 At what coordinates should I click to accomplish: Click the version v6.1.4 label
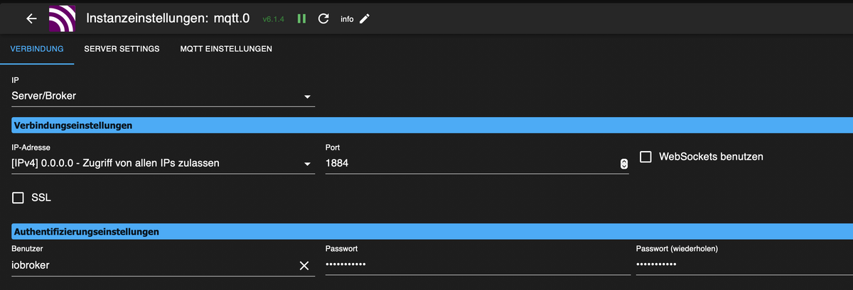[274, 19]
